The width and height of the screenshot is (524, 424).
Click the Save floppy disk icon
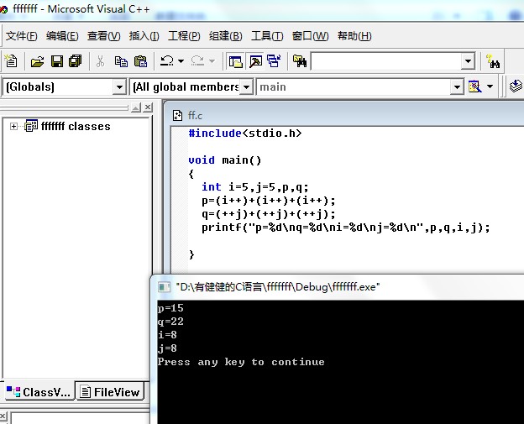(57, 61)
